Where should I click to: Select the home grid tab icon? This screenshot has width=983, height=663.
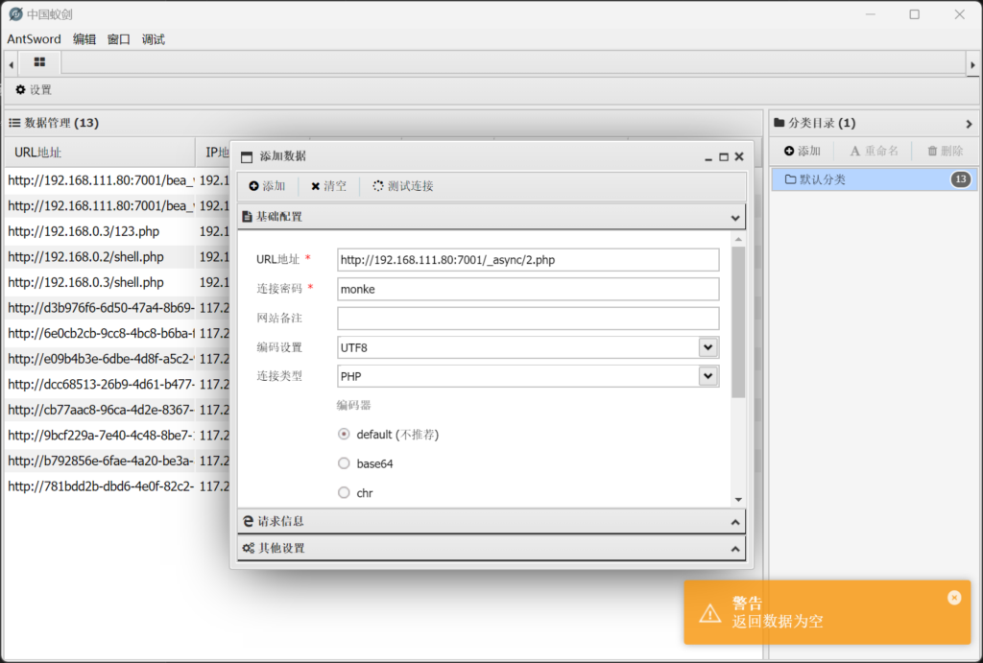[39, 62]
